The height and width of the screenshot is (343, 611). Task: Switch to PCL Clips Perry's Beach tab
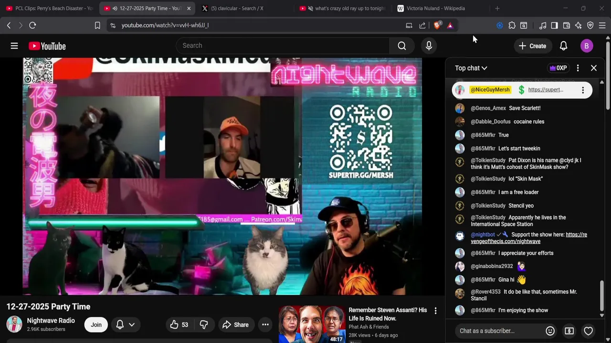pos(49,8)
